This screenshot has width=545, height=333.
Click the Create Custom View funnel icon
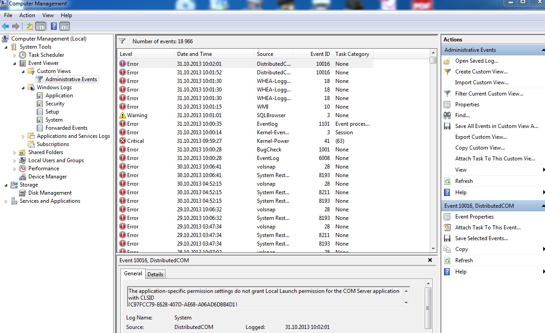coord(447,72)
